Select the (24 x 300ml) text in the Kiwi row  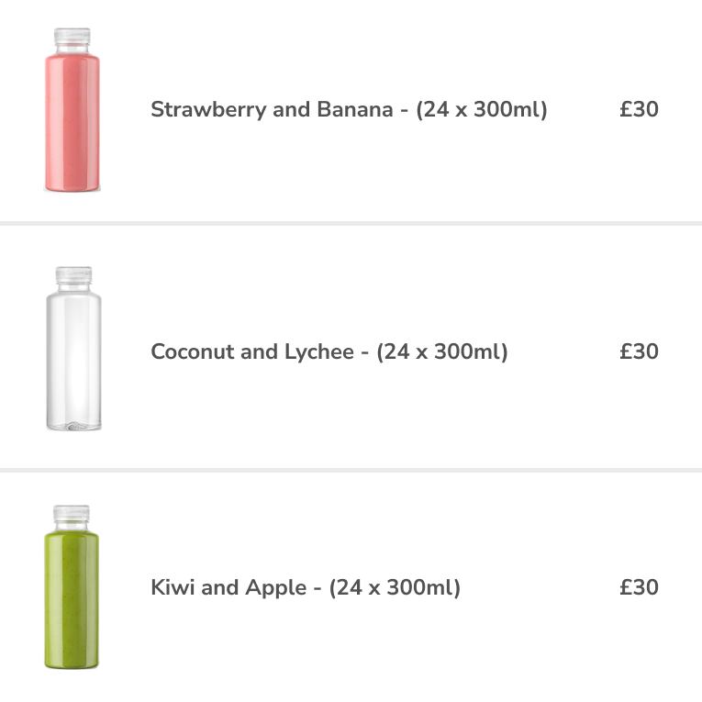395,587
